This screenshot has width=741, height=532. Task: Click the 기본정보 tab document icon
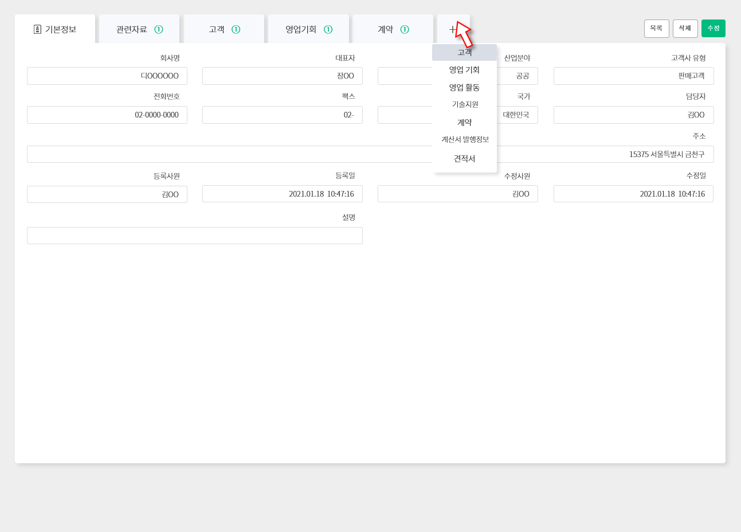click(37, 29)
